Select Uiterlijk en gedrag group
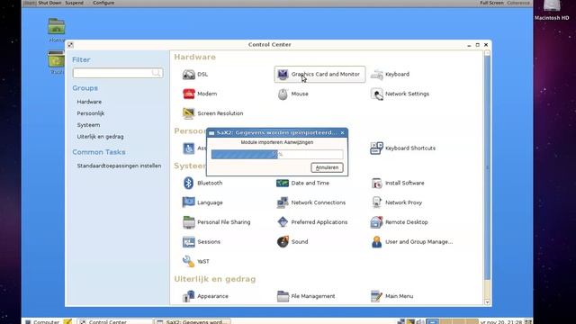576x324 pixels. click(100, 137)
